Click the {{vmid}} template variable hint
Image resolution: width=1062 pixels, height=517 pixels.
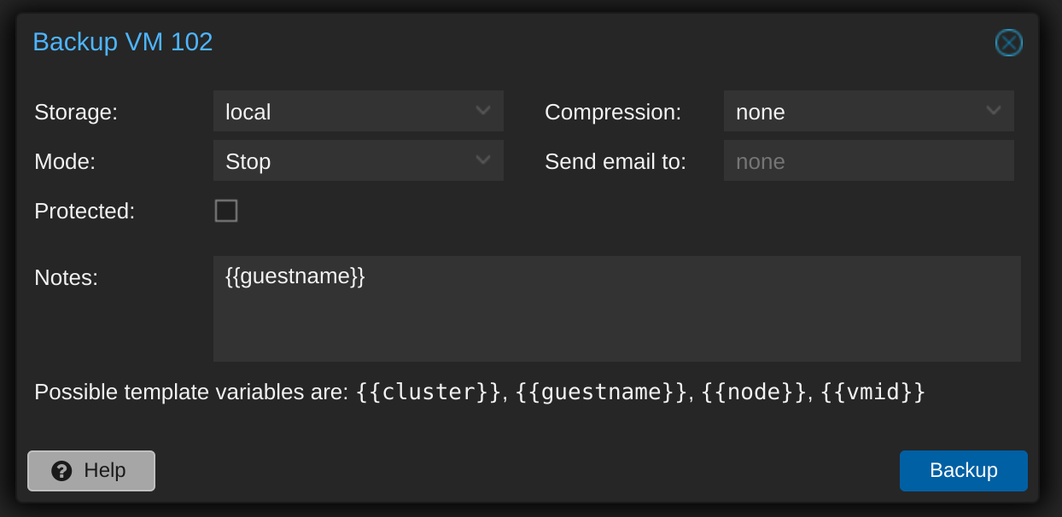click(x=873, y=392)
